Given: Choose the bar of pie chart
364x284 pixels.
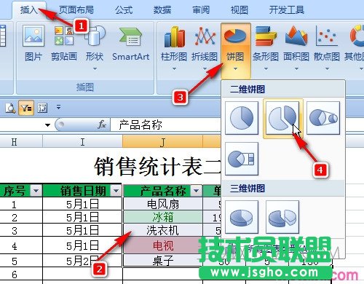Looking at the screenshot, I should [x=242, y=159].
